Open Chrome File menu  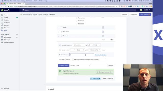11,1
